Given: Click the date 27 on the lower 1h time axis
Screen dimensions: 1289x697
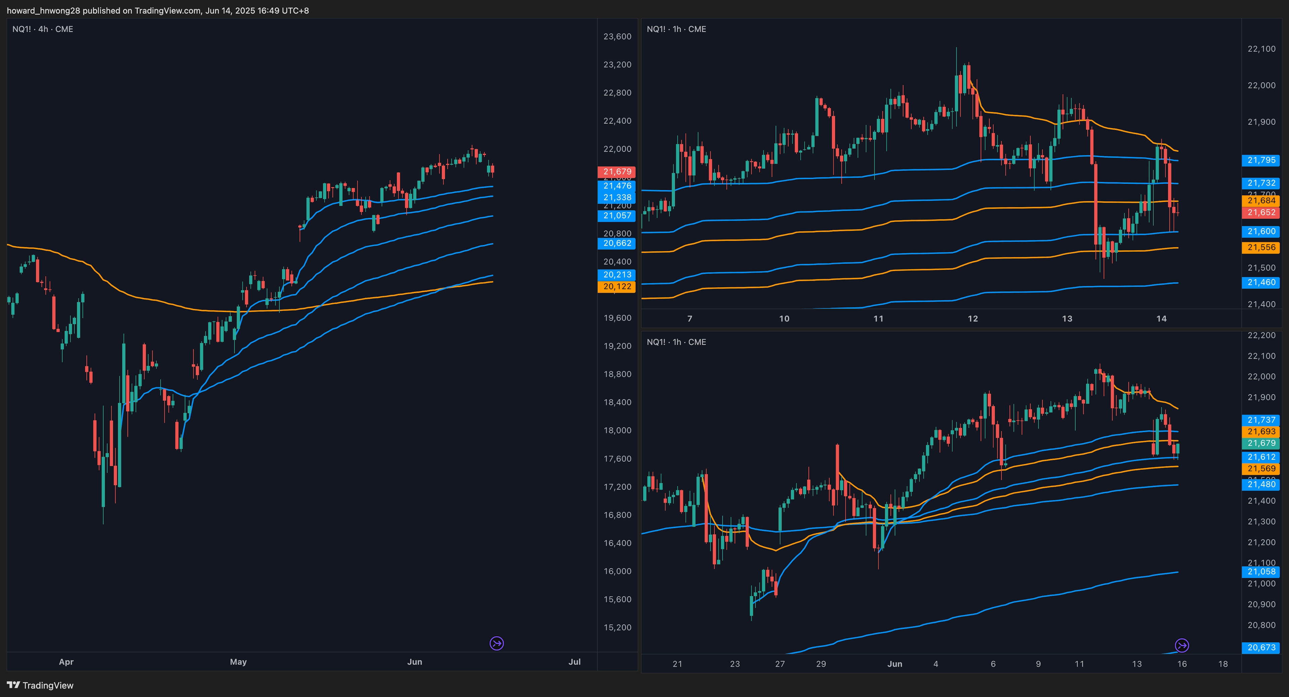Looking at the screenshot, I should pyautogui.click(x=779, y=664).
